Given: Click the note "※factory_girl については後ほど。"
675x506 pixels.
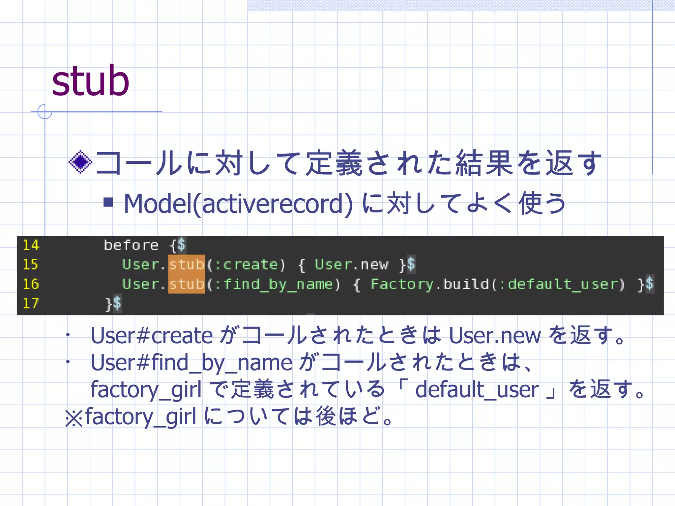Looking at the screenshot, I should point(229,416).
